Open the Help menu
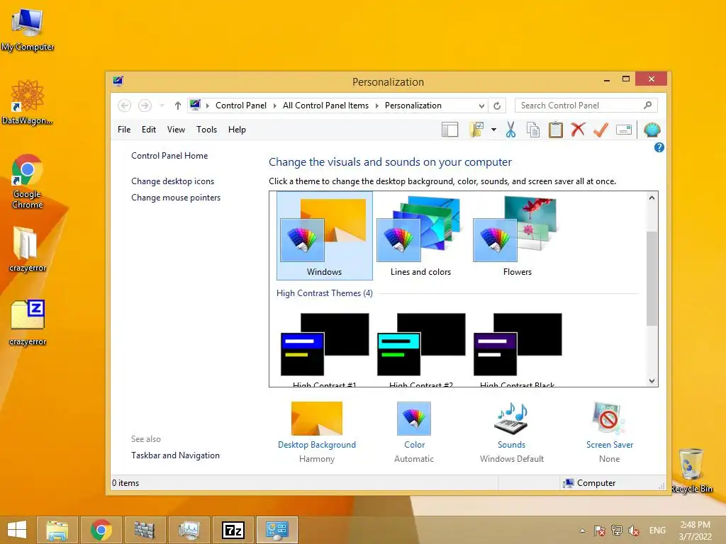 [x=237, y=130]
